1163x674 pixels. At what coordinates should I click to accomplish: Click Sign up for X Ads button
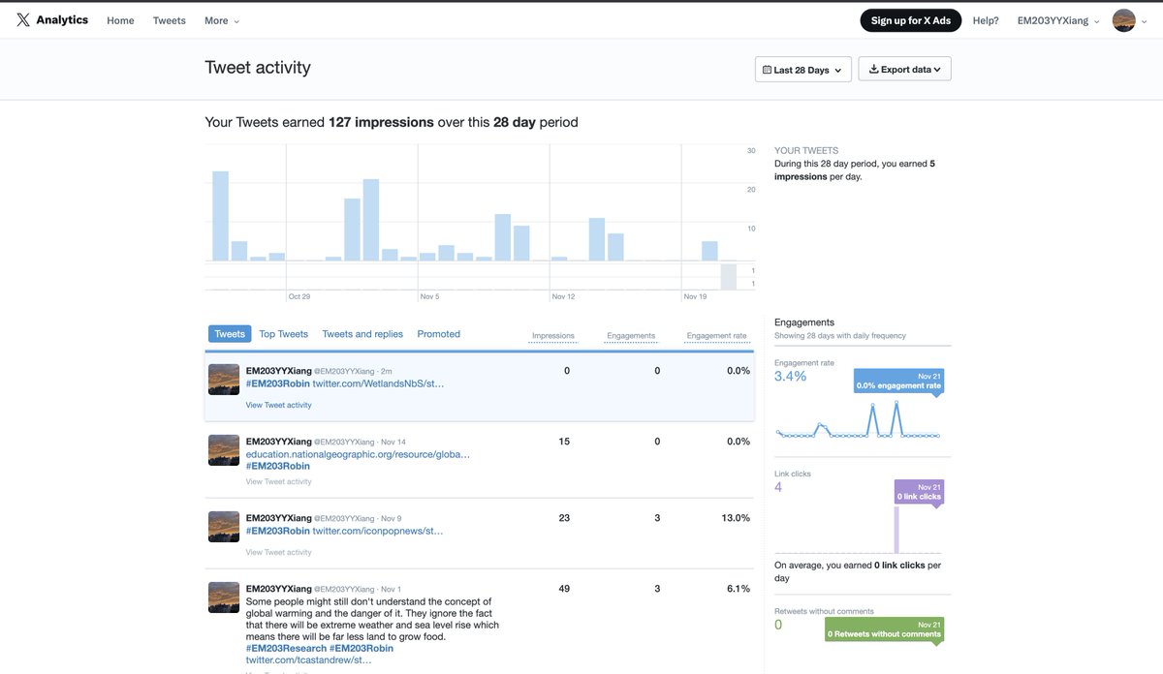click(x=911, y=20)
